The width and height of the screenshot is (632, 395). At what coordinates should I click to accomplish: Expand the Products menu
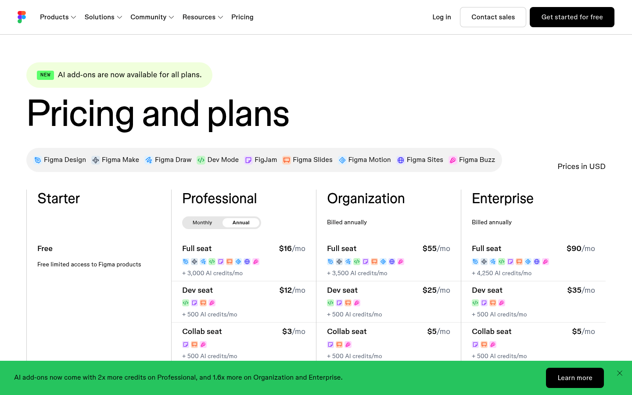(x=58, y=17)
